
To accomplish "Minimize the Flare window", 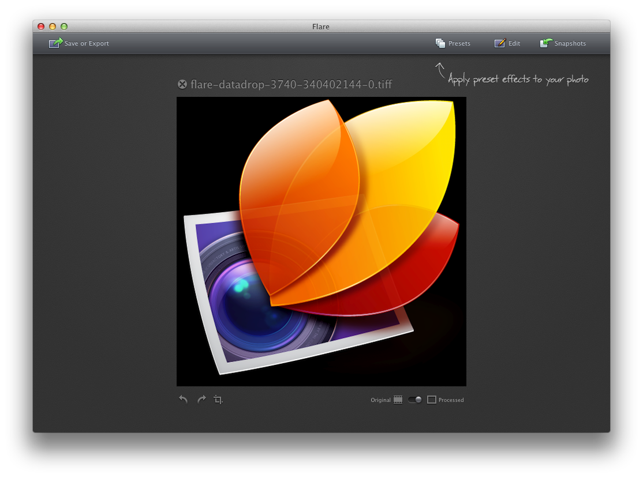I will 53,27.
